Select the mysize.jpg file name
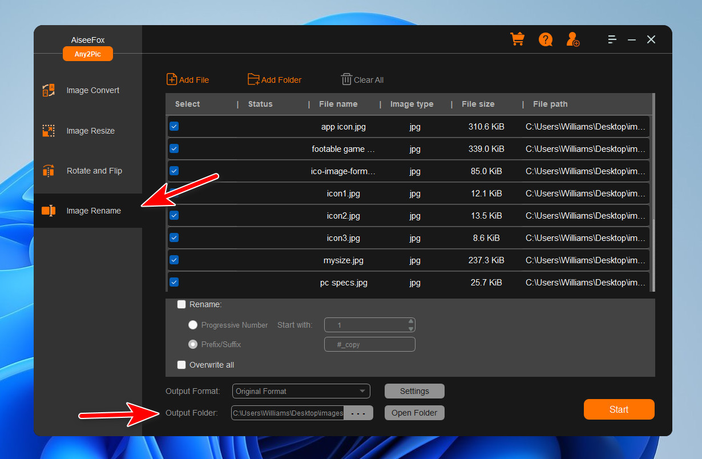702x459 pixels. pyautogui.click(x=344, y=260)
